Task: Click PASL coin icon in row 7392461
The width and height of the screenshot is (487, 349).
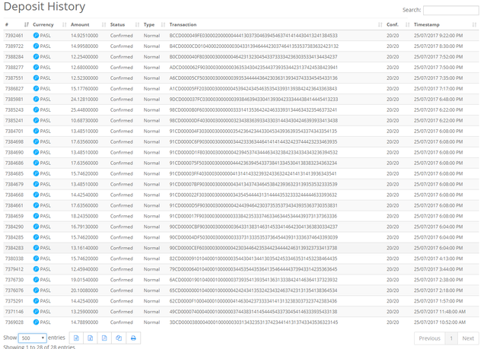Action: (36, 36)
